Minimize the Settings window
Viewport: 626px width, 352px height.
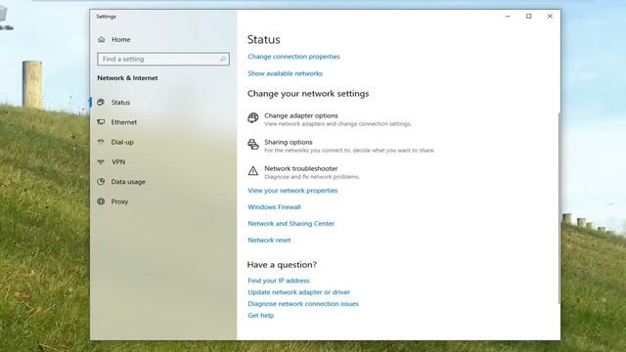click(x=508, y=17)
